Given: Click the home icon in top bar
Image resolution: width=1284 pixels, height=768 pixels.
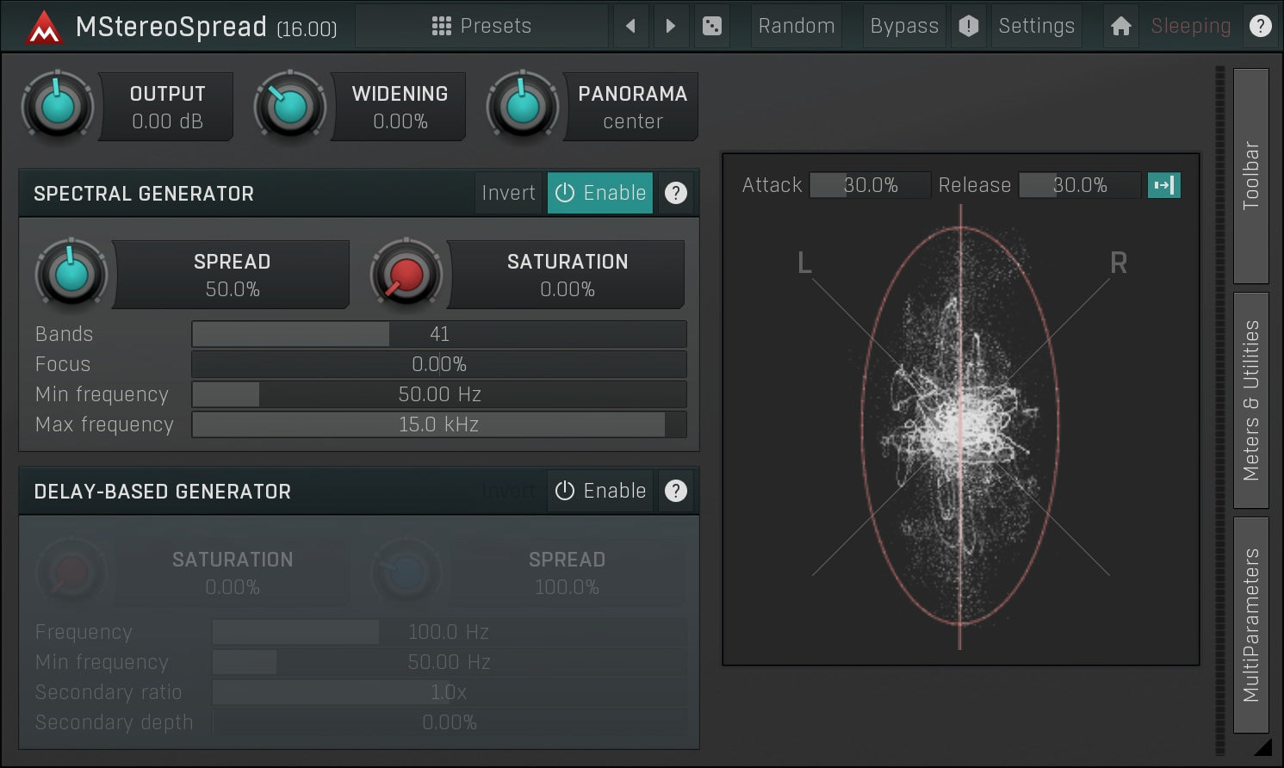Looking at the screenshot, I should [1120, 26].
